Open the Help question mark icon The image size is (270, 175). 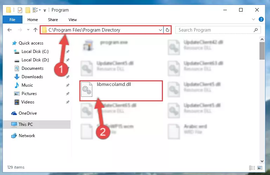(x=261, y=19)
